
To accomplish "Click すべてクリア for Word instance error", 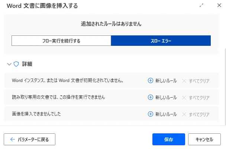I will point(199,80).
